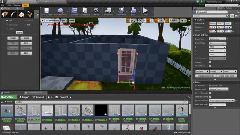Viewport: 240px width, 135px height.
Task: Open the Brush Shape Box dropdown
Action: click(217, 43)
